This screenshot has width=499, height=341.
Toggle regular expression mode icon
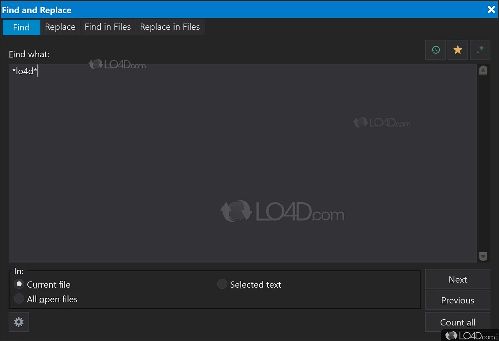(x=480, y=50)
